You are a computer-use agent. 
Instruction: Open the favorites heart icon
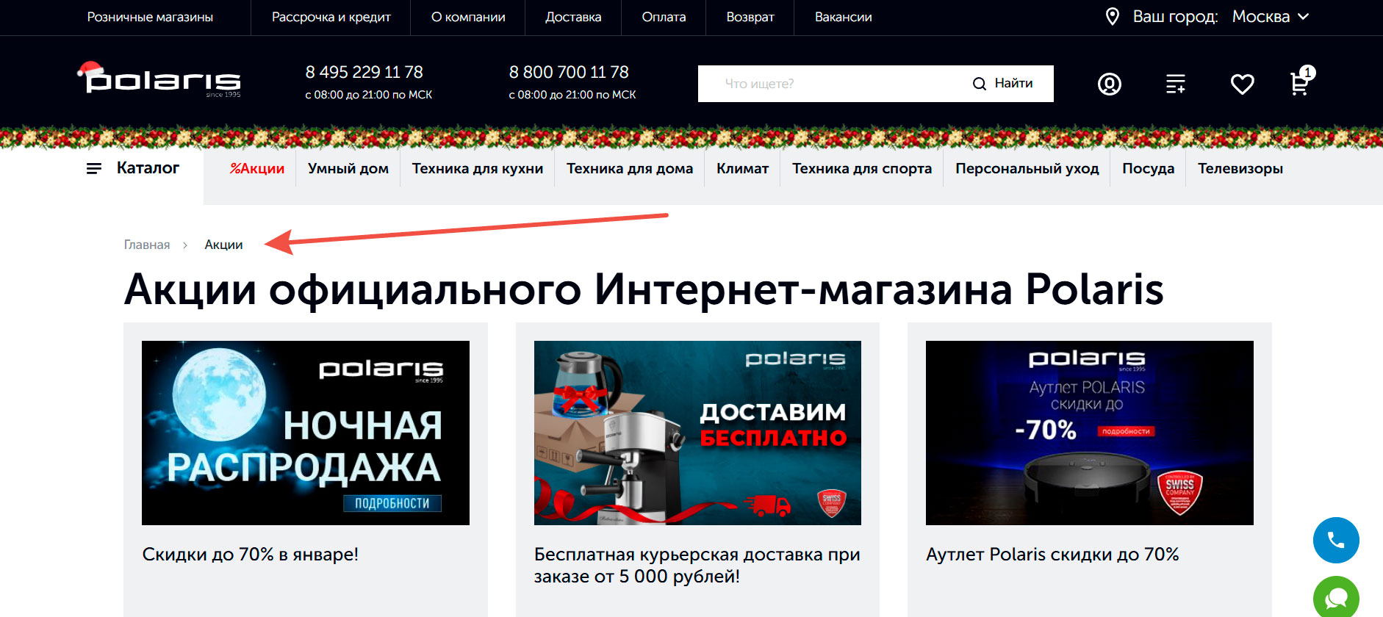pos(1242,84)
